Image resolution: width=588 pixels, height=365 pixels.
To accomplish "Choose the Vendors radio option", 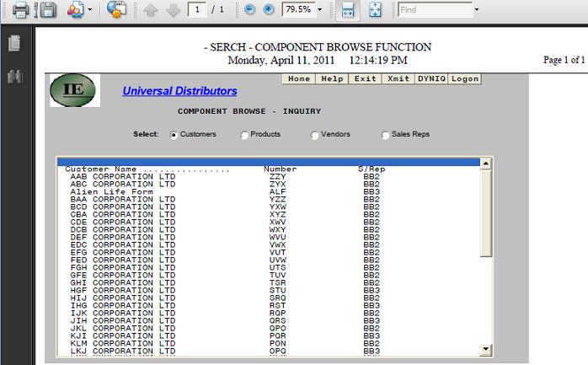I will 315,135.
